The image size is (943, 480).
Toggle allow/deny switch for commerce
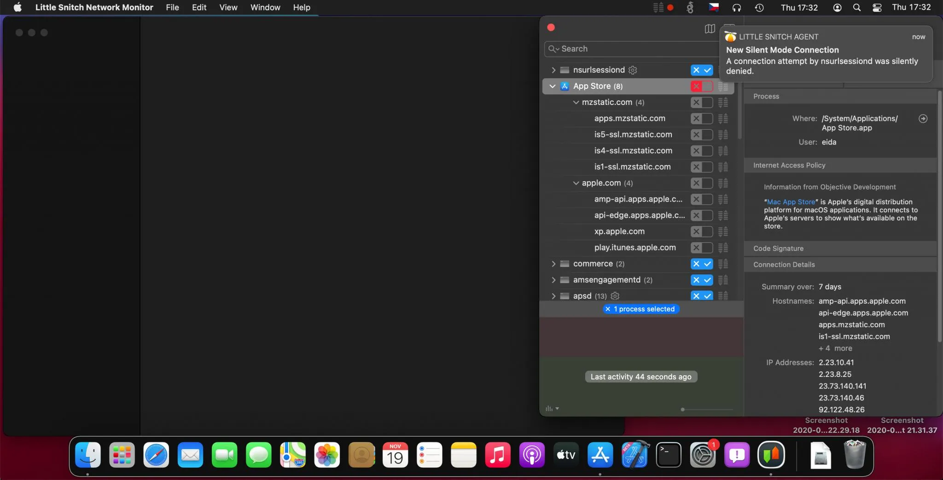pos(702,264)
